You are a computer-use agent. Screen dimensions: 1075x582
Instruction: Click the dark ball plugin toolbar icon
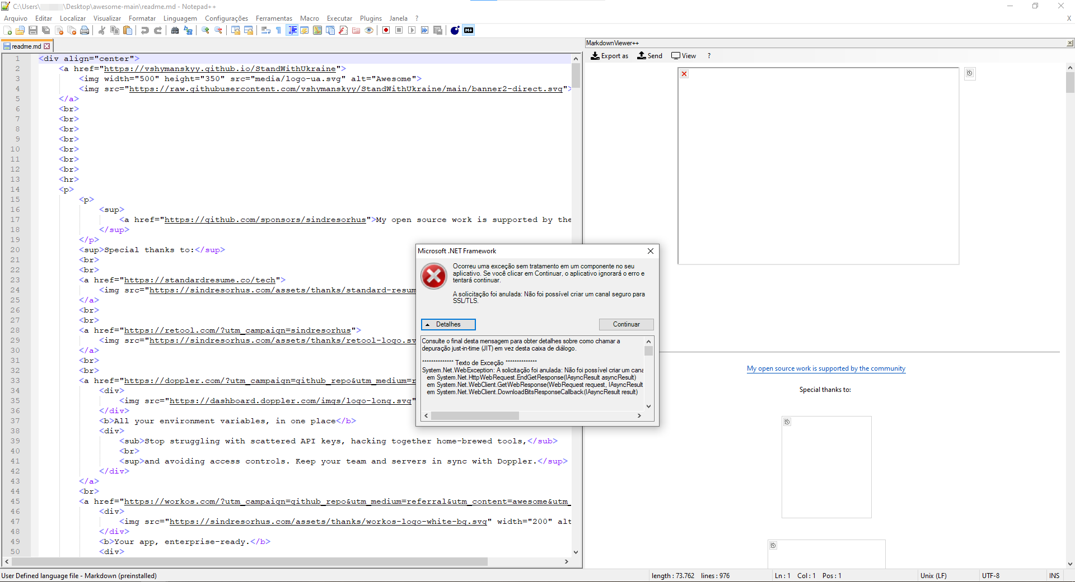(455, 30)
